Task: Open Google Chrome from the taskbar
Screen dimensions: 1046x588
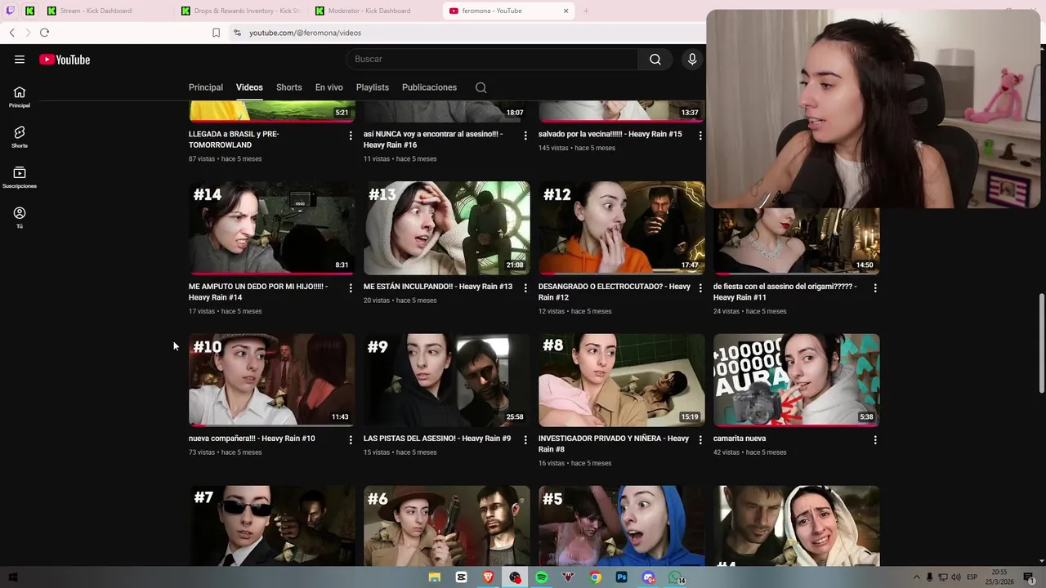Action: (x=596, y=577)
